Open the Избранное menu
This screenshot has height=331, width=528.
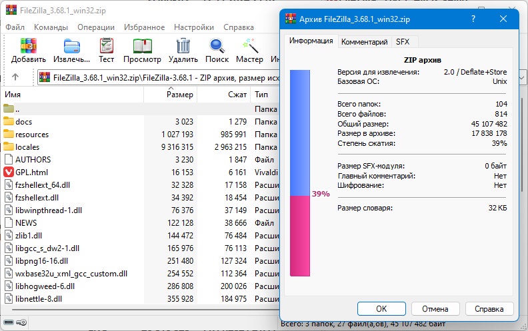tap(144, 27)
